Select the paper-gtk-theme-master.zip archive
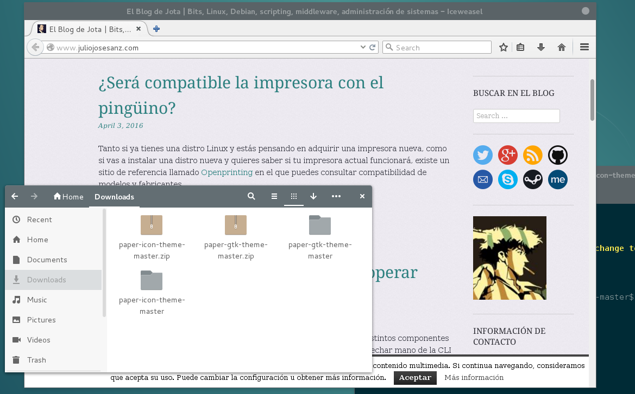Image resolution: width=635 pixels, height=394 pixels. [x=236, y=237]
